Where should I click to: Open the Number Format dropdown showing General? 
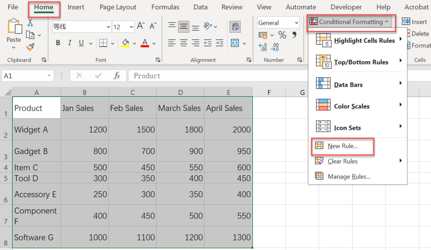click(278, 22)
